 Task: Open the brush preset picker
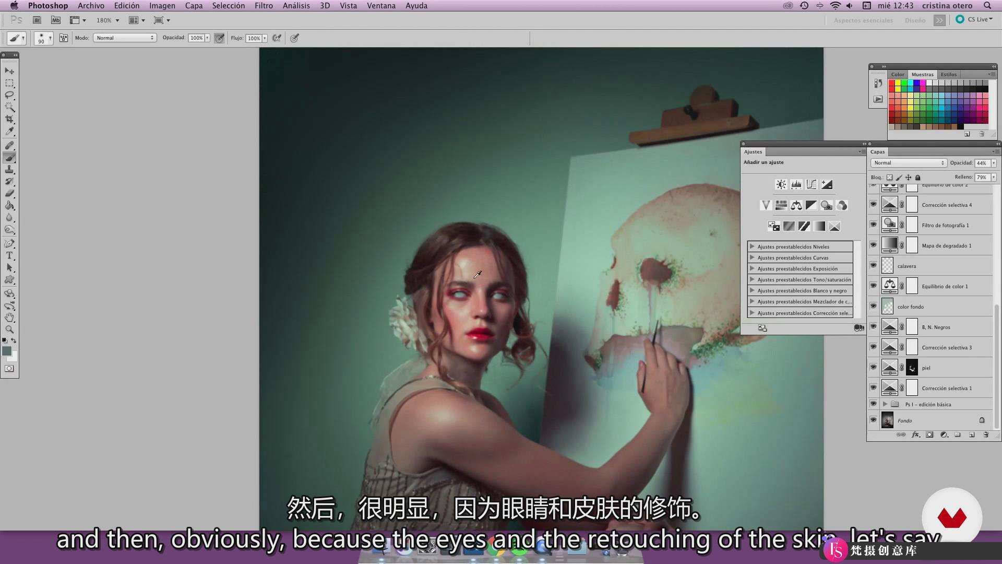click(44, 38)
